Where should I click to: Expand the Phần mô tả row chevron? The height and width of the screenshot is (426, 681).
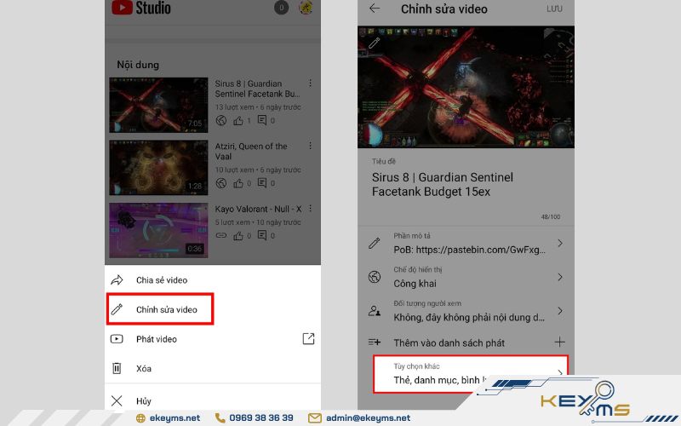[x=560, y=243]
